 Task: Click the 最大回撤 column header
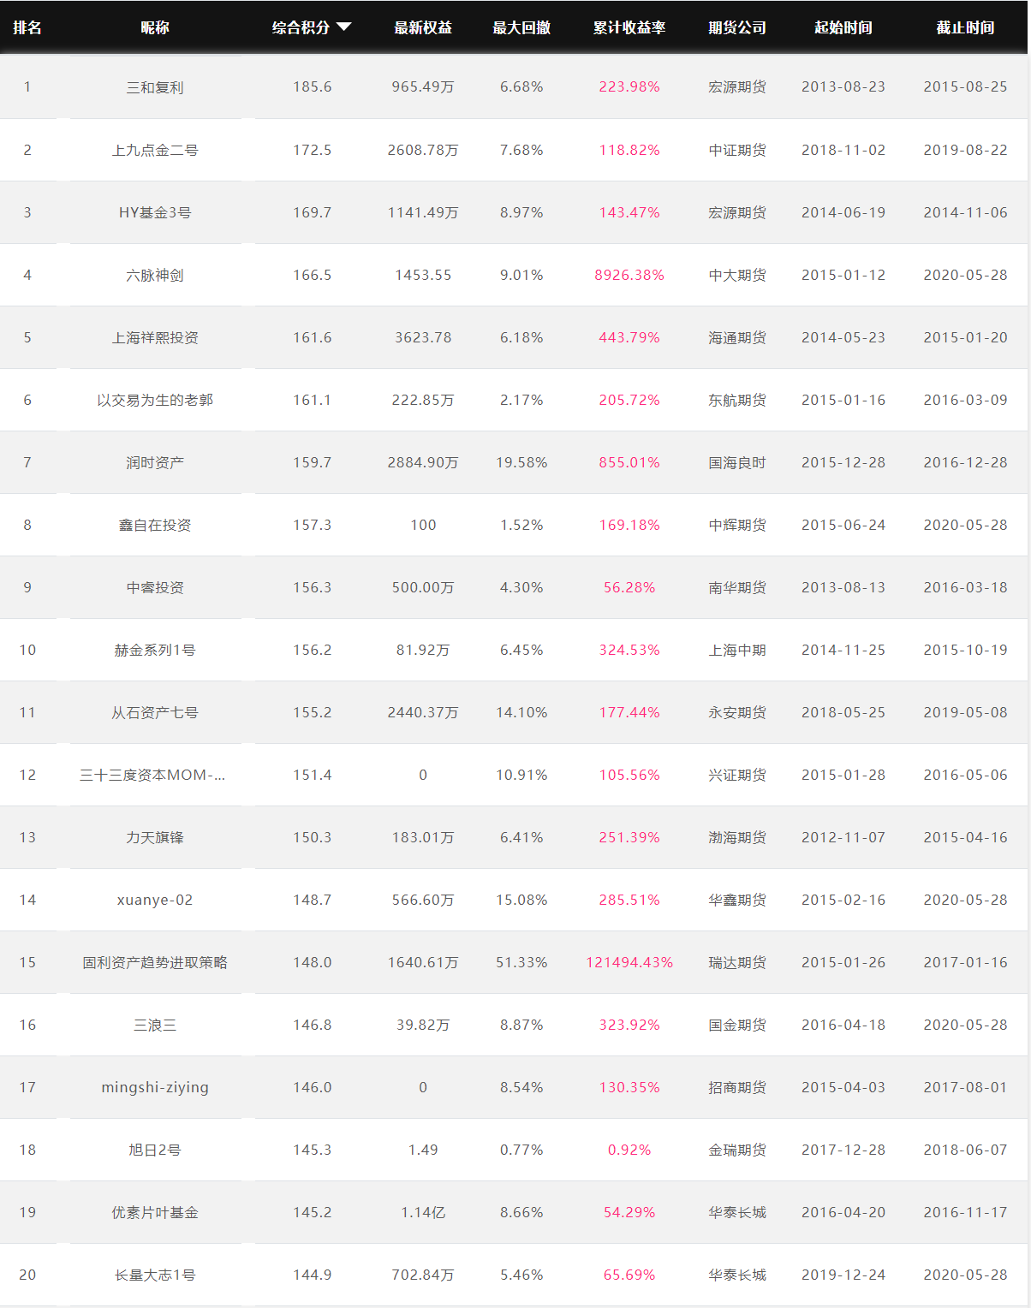[521, 27]
